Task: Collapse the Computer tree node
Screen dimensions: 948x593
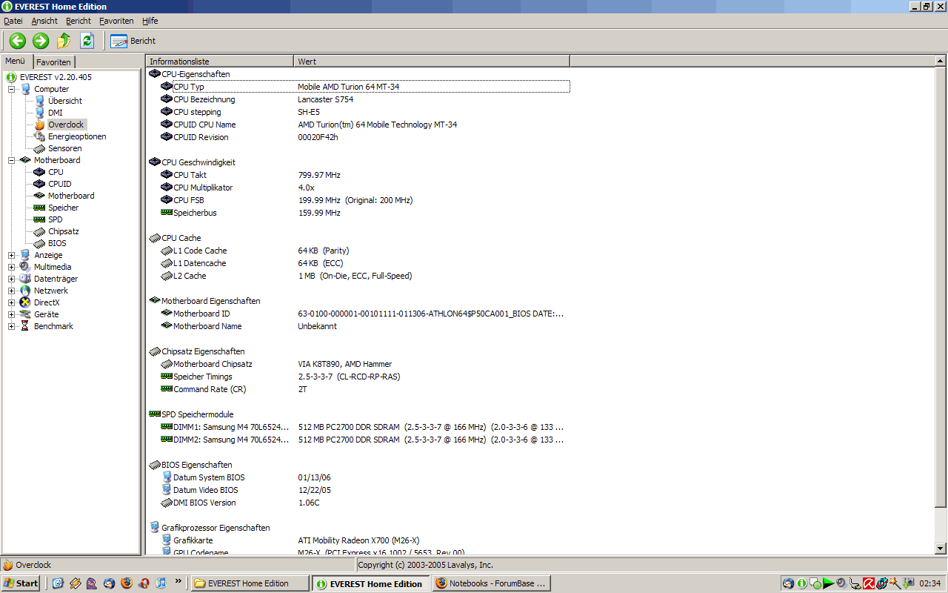Action: tap(12, 89)
